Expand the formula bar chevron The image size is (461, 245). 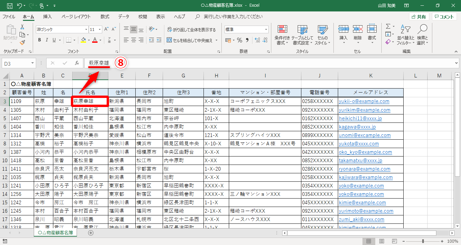[x=457, y=63]
